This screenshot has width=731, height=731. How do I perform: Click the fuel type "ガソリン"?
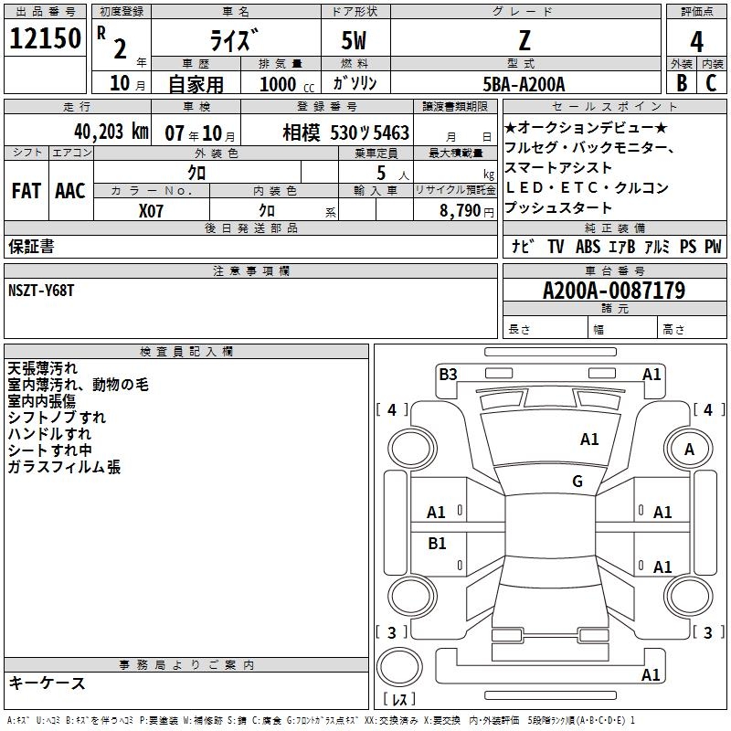355,83
